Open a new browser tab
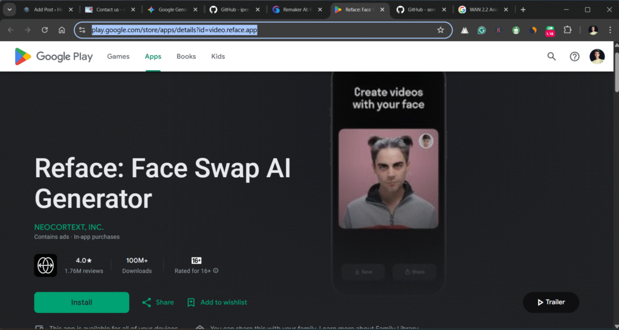This screenshot has width=619, height=330. tap(523, 10)
